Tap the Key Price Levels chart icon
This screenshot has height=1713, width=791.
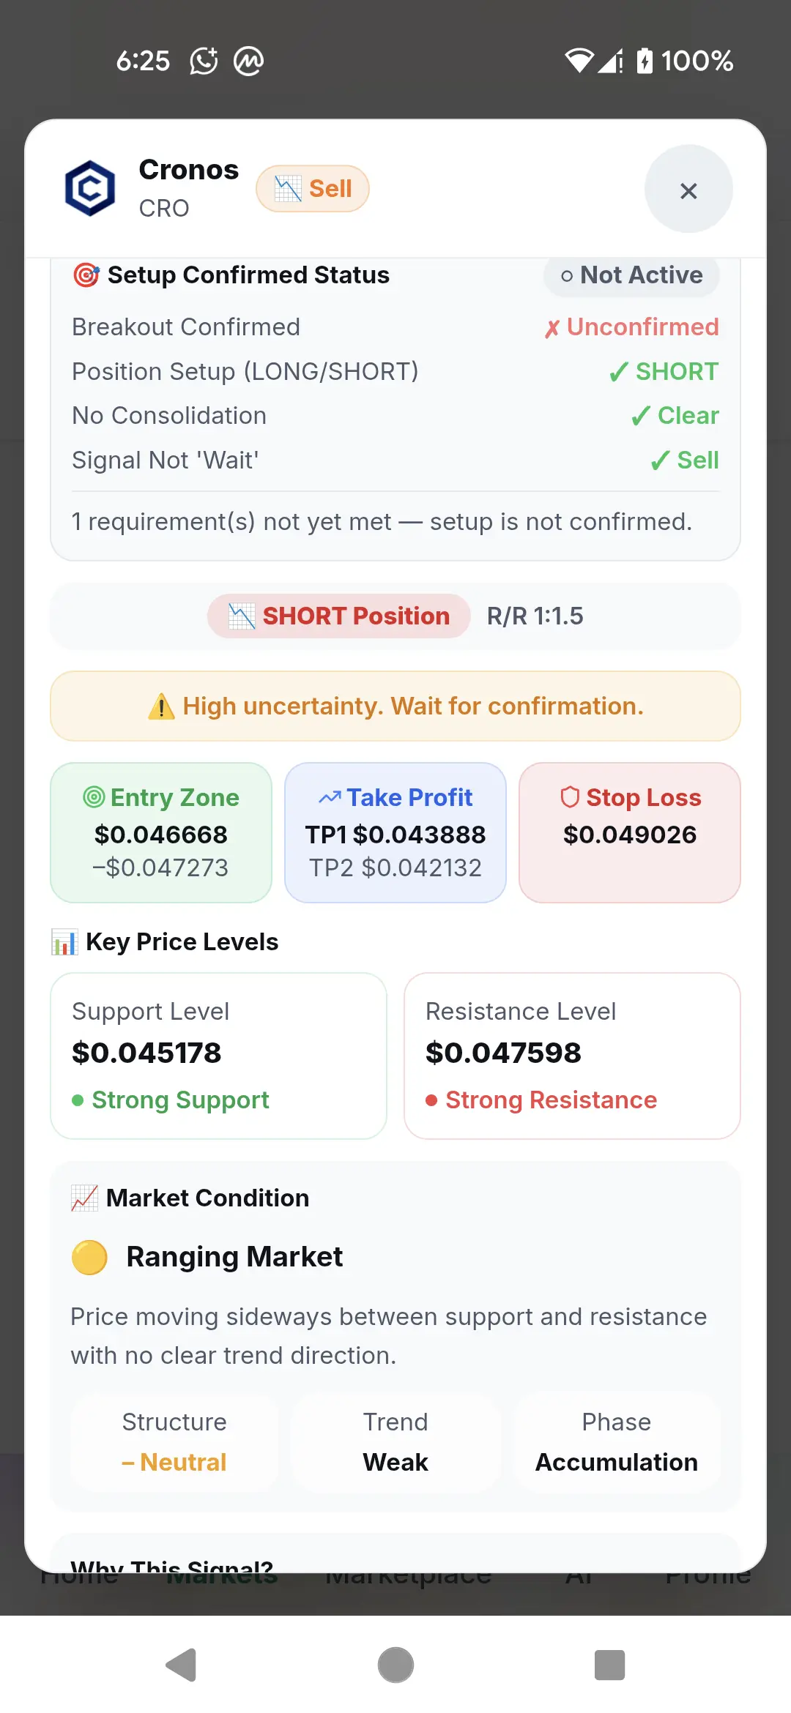pos(64,941)
